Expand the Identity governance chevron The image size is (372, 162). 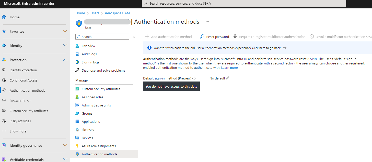(x=65, y=145)
